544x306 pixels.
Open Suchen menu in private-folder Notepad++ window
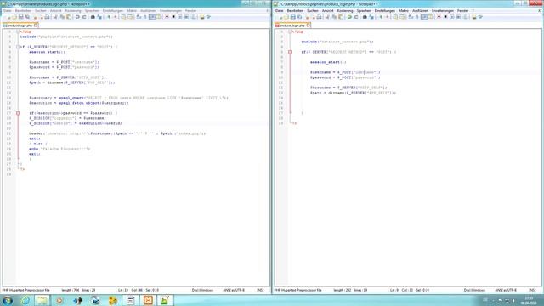click(x=41, y=11)
